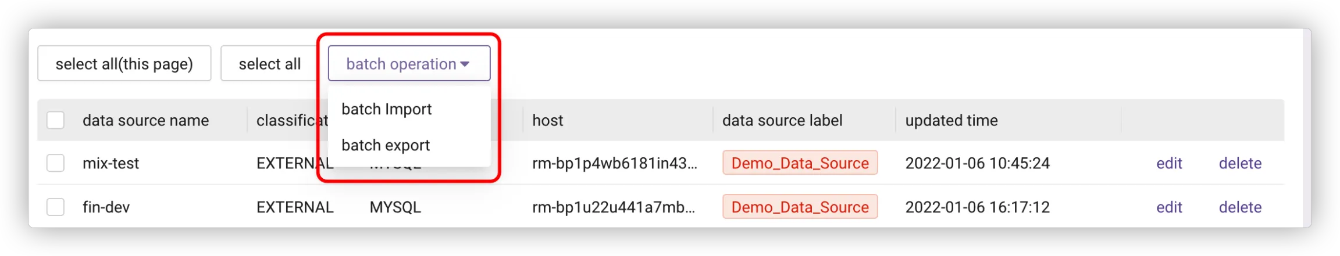
Task: Click the 'updated time' column header
Action: (x=951, y=120)
